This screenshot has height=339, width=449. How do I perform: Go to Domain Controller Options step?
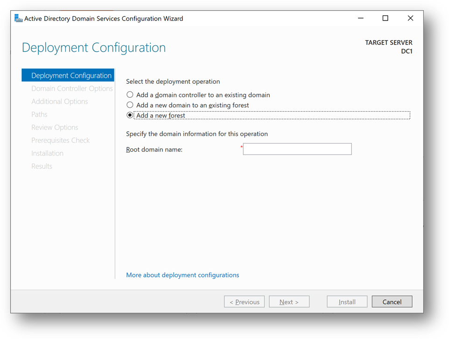(72, 88)
